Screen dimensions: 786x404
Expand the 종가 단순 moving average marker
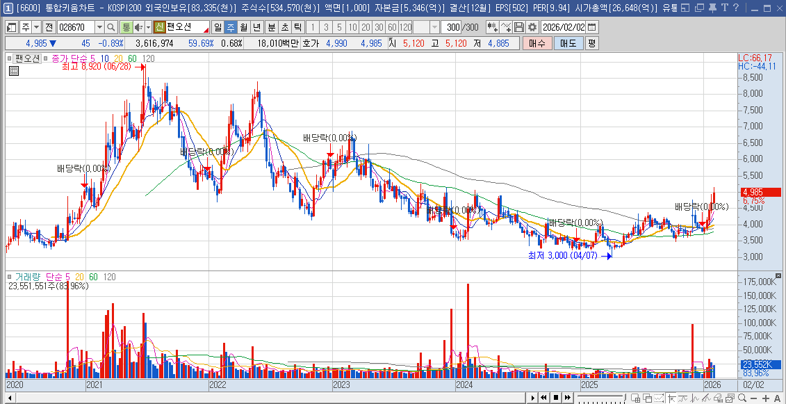46,58
